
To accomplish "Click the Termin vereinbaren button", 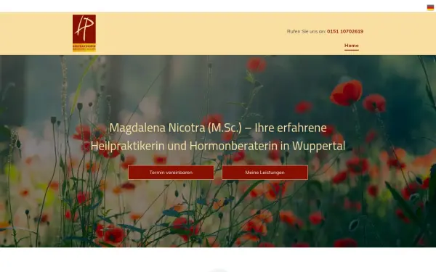I will [x=171, y=173].
